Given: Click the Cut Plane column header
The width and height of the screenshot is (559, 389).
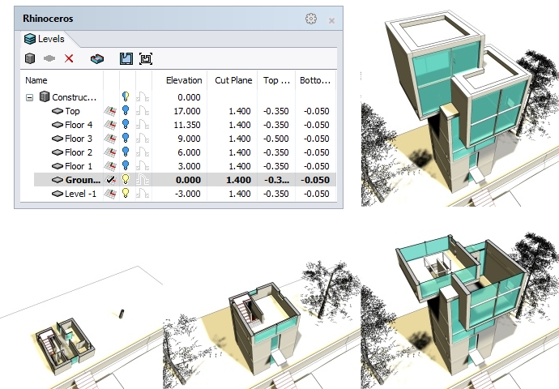Looking at the screenshot, I should click(x=233, y=80).
